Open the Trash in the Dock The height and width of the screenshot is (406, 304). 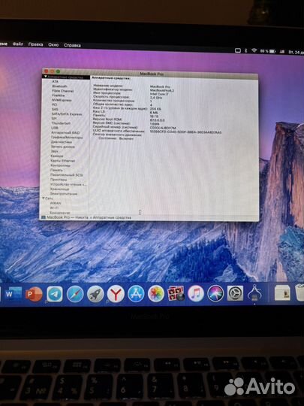(299, 292)
